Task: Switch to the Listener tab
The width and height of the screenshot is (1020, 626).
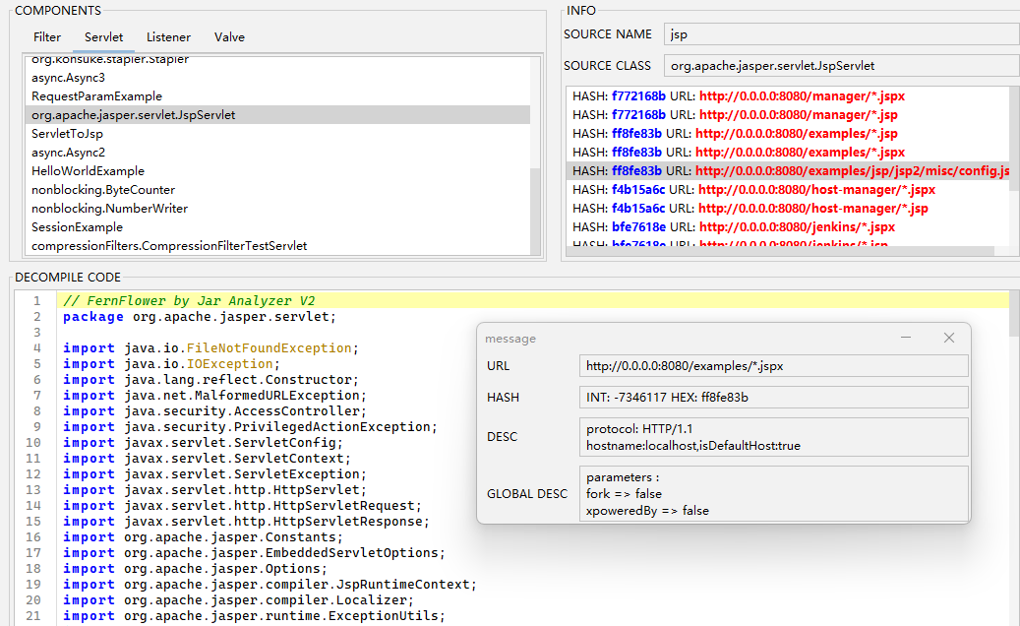Action: click(168, 37)
